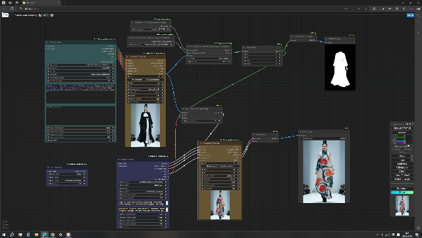Viewport: 422px width, 238px height.
Task: Click the black coat model preview image
Action: tap(145, 125)
